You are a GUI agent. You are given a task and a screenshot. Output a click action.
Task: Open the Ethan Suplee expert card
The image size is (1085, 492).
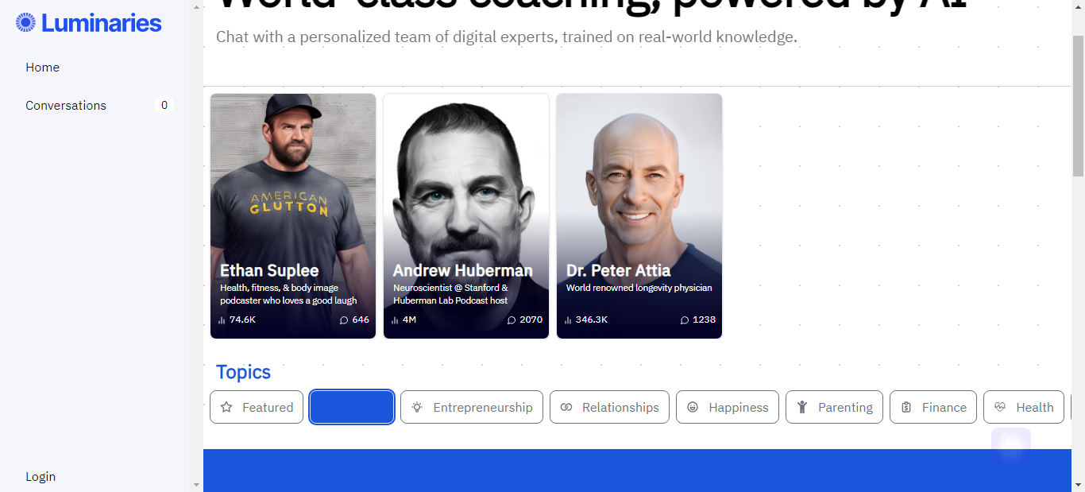pyautogui.click(x=293, y=216)
